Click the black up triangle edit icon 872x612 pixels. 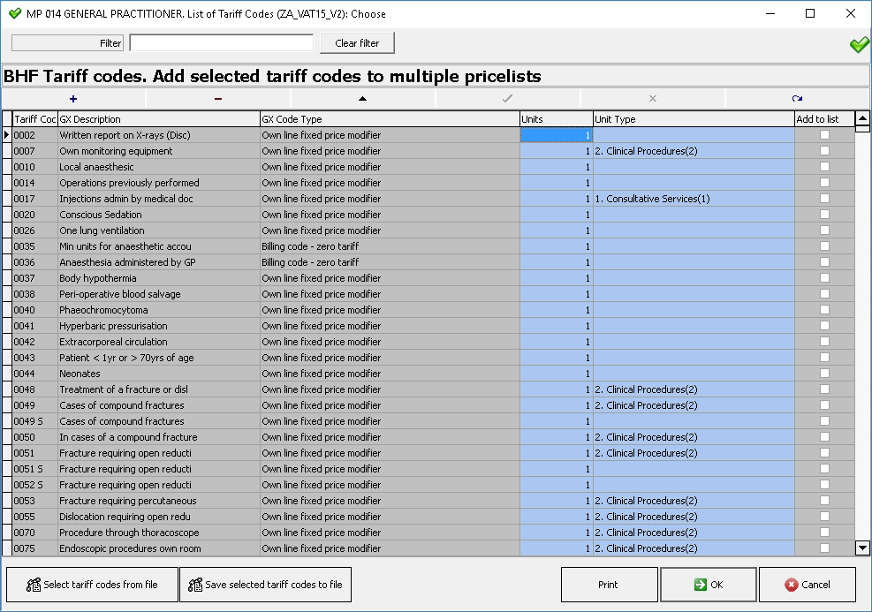(x=362, y=99)
